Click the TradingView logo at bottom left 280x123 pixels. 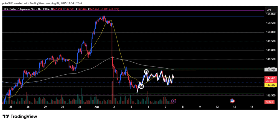20,117
